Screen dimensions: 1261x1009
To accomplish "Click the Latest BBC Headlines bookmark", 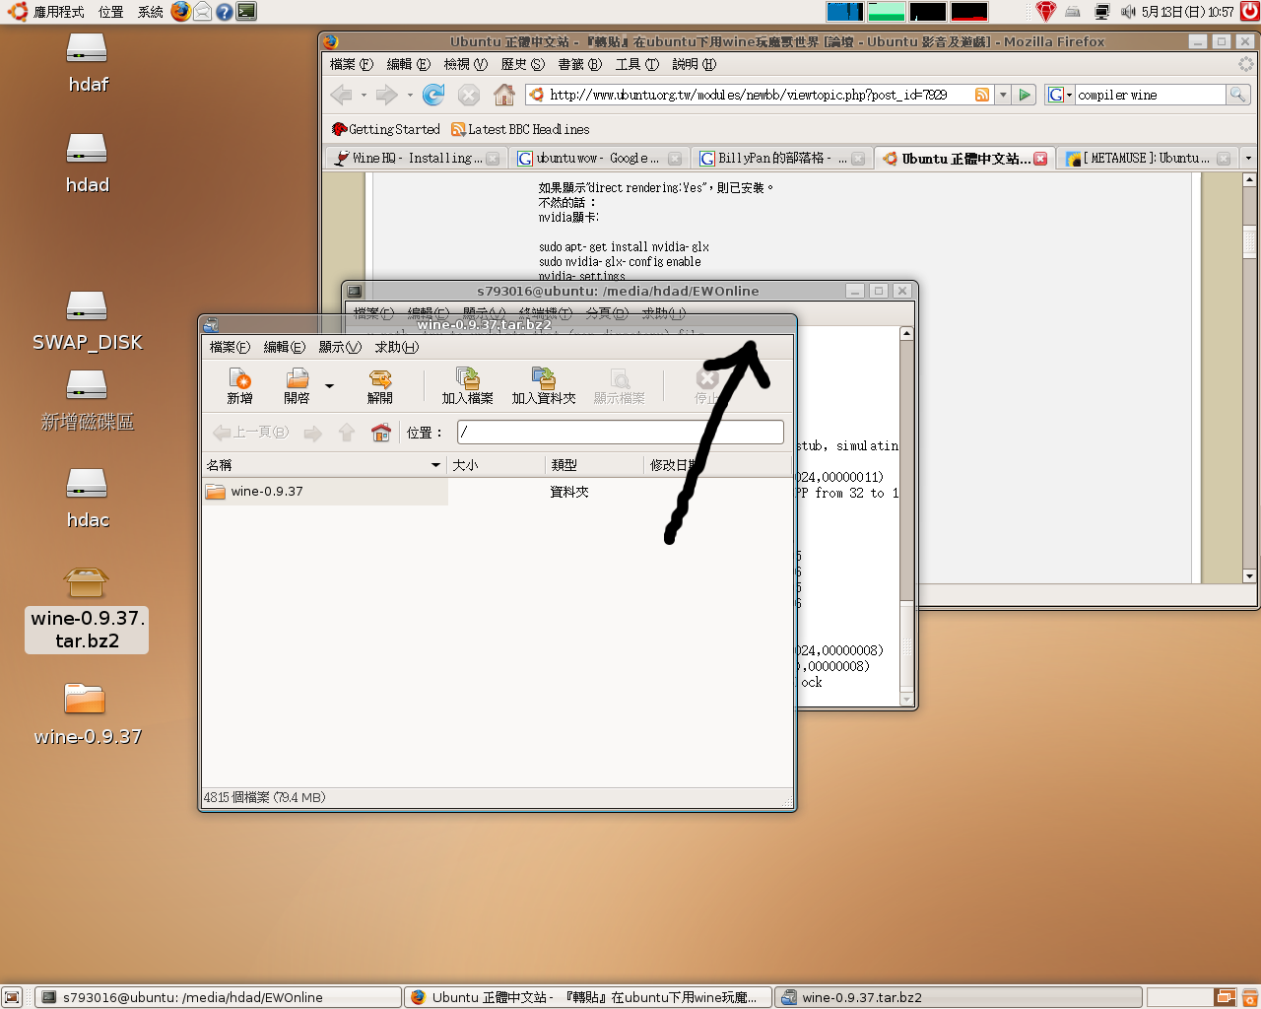I will click(x=520, y=129).
